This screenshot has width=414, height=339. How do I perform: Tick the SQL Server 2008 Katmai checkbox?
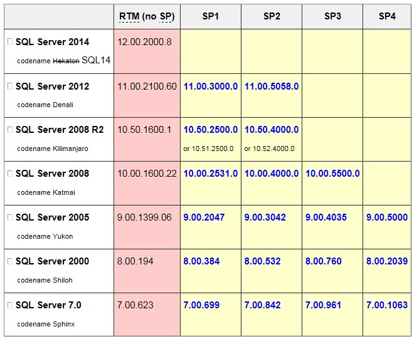[x=10, y=174]
